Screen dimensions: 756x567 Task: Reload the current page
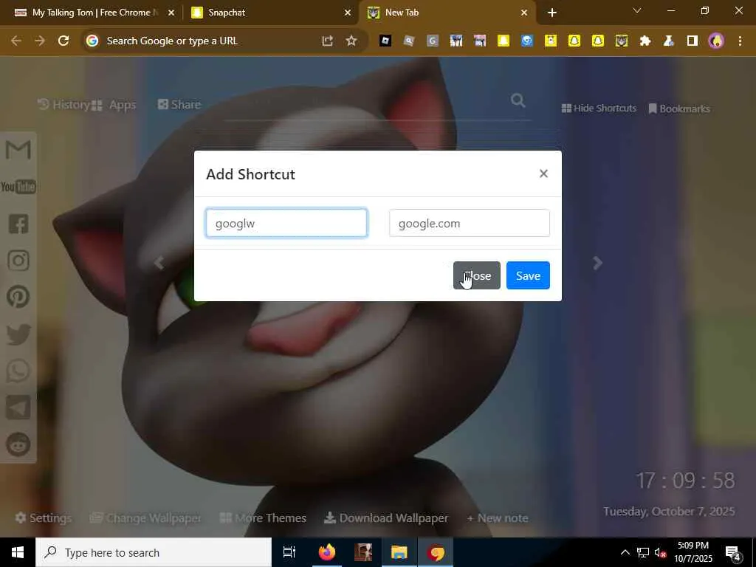click(63, 41)
